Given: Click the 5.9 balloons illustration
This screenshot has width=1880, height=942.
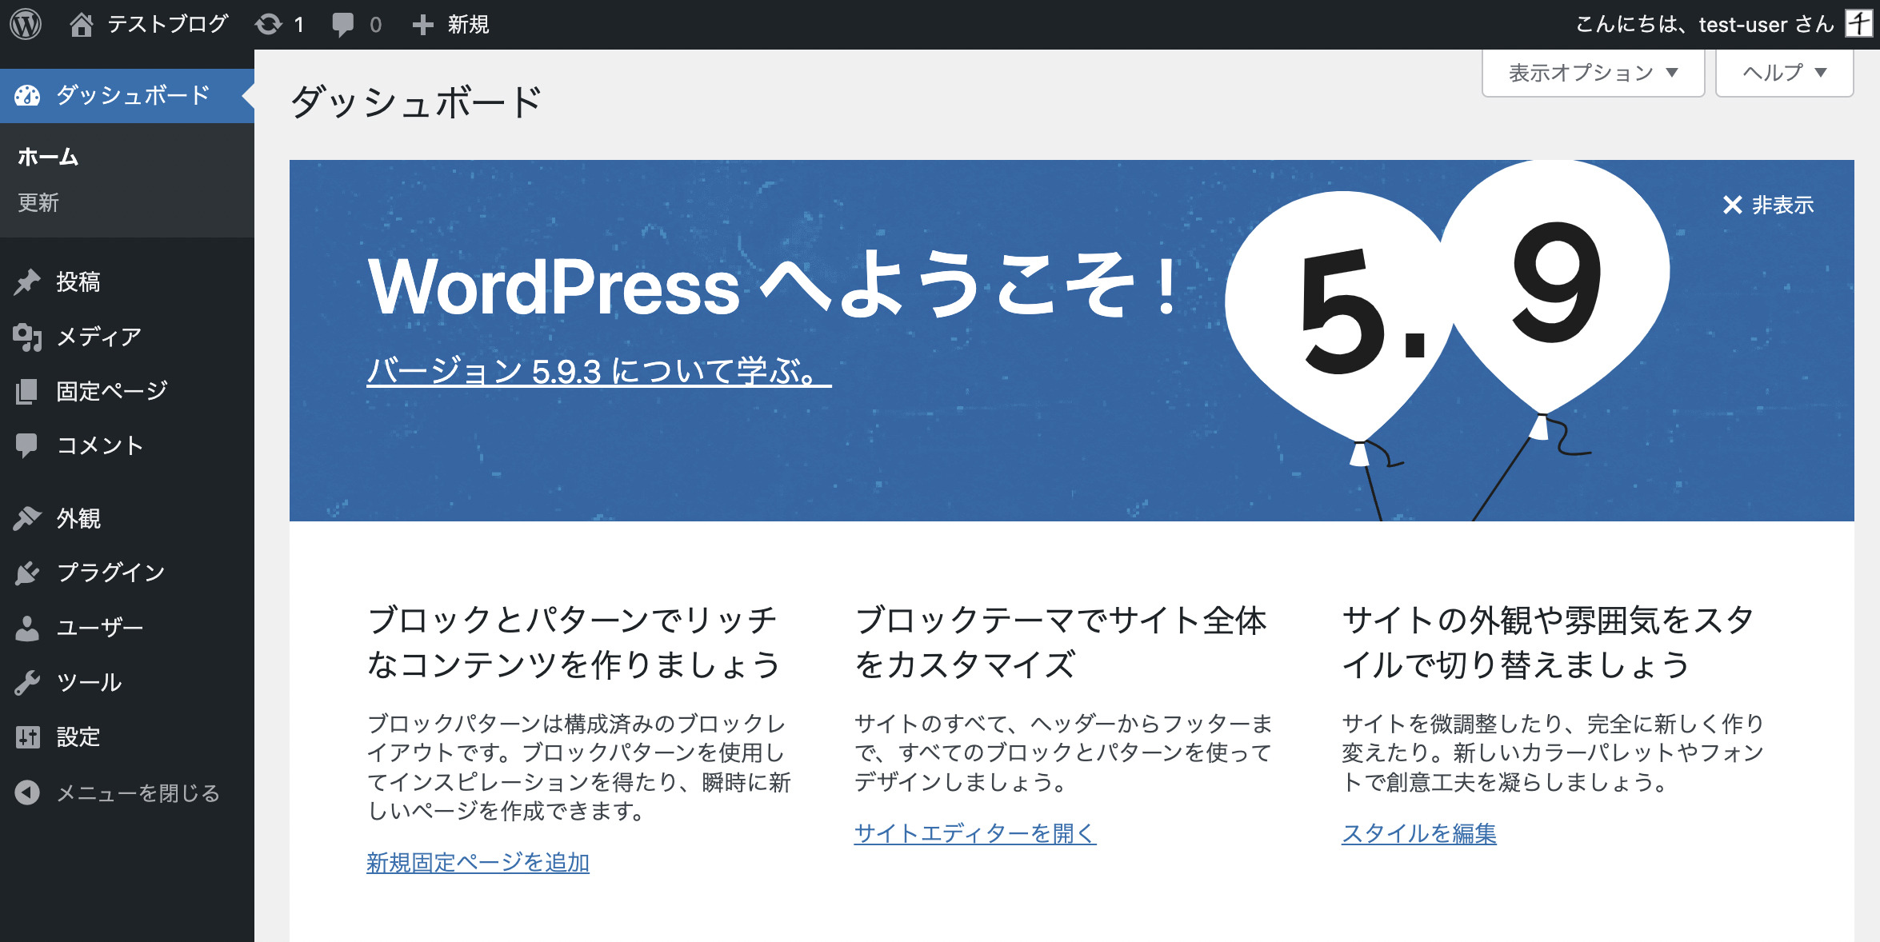Looking at the screenshot, I should tap(1447, 341).
